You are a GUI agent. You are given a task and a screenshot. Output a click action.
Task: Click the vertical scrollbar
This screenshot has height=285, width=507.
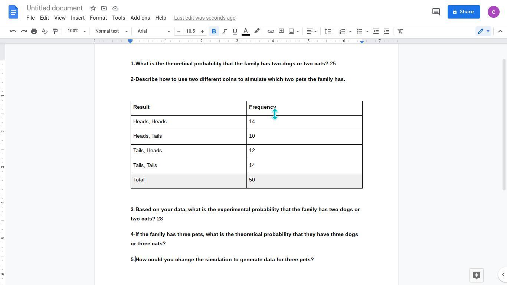coord(504,124)
